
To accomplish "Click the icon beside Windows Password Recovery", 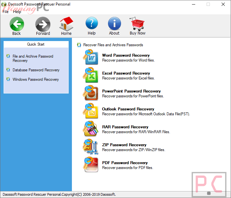I will [x=8, y=79].
